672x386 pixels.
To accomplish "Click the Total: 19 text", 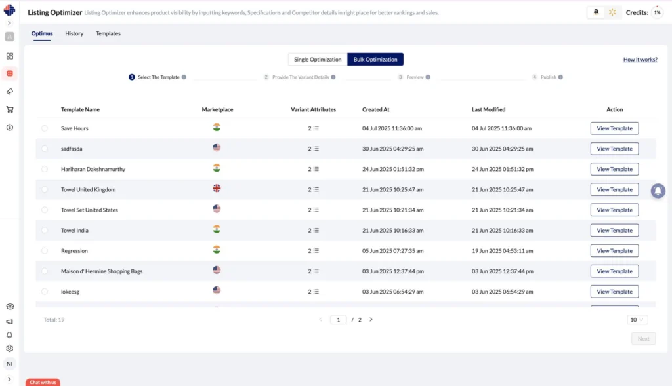I will tap(54, 320).
